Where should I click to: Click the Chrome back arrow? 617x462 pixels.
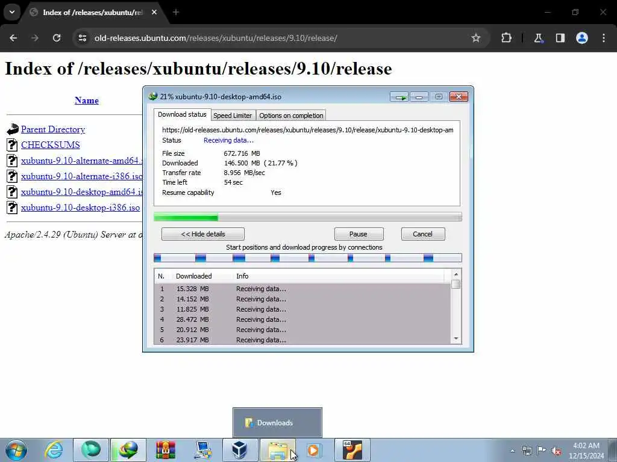click(x=13, y=38)
